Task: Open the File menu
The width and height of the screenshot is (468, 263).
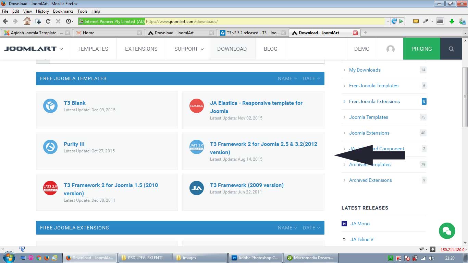Action: (5, 11)
